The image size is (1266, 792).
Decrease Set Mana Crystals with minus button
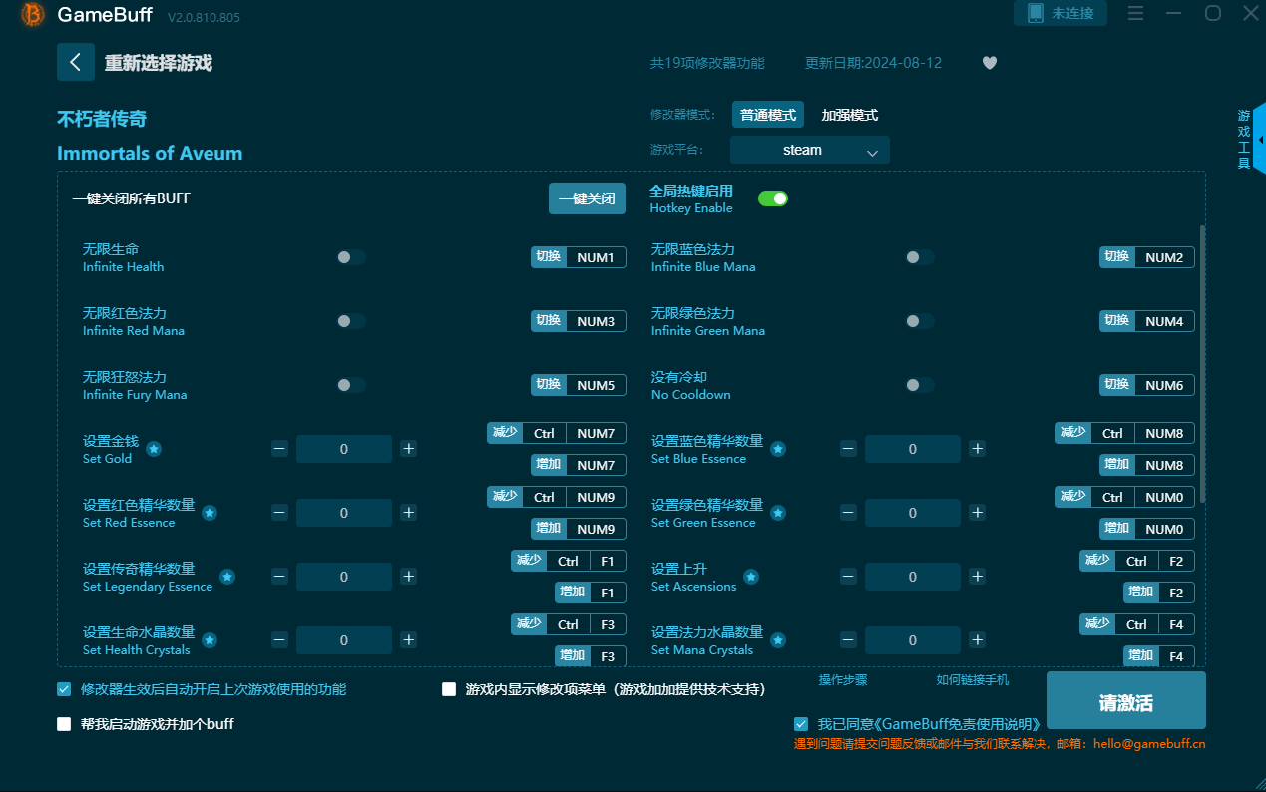(848, 640)
